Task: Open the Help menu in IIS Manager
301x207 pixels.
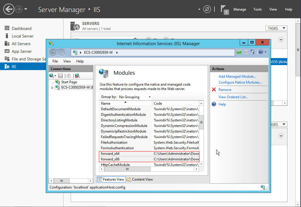Action: pos(80,61)
